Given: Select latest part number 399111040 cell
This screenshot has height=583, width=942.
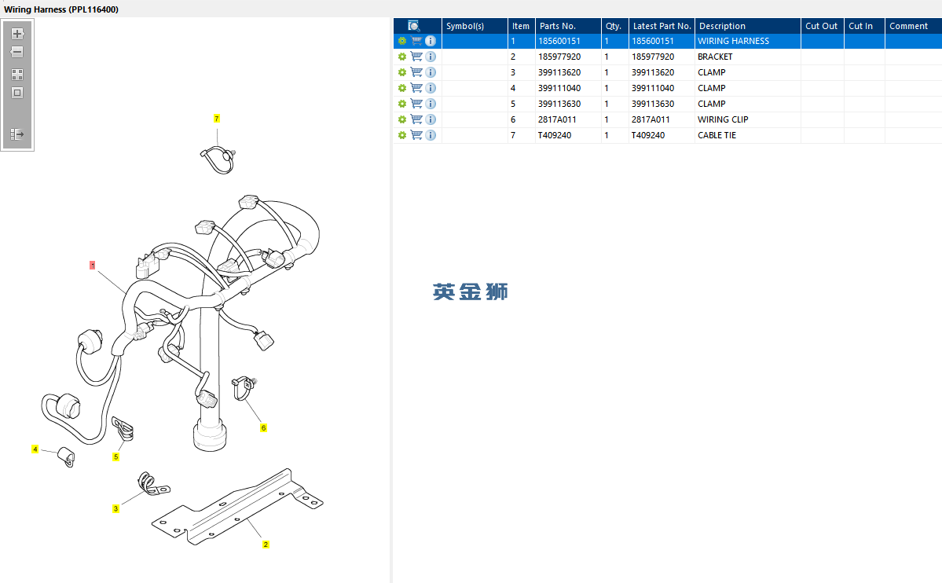Looking at the screenshot, I should 662,88.
